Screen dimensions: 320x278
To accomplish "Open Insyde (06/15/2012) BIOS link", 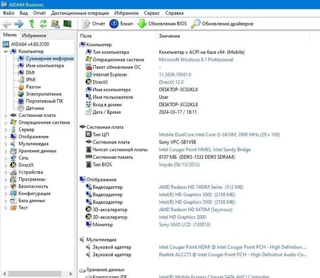I will (x=179, y=165).
